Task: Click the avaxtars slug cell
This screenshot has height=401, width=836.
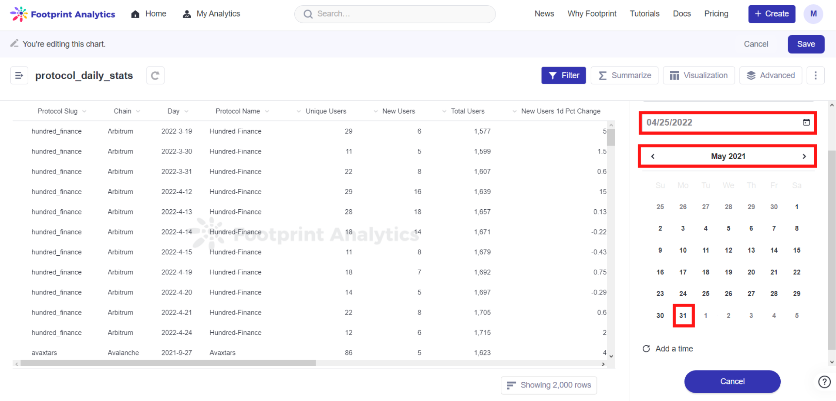Action: coord(44,353)
